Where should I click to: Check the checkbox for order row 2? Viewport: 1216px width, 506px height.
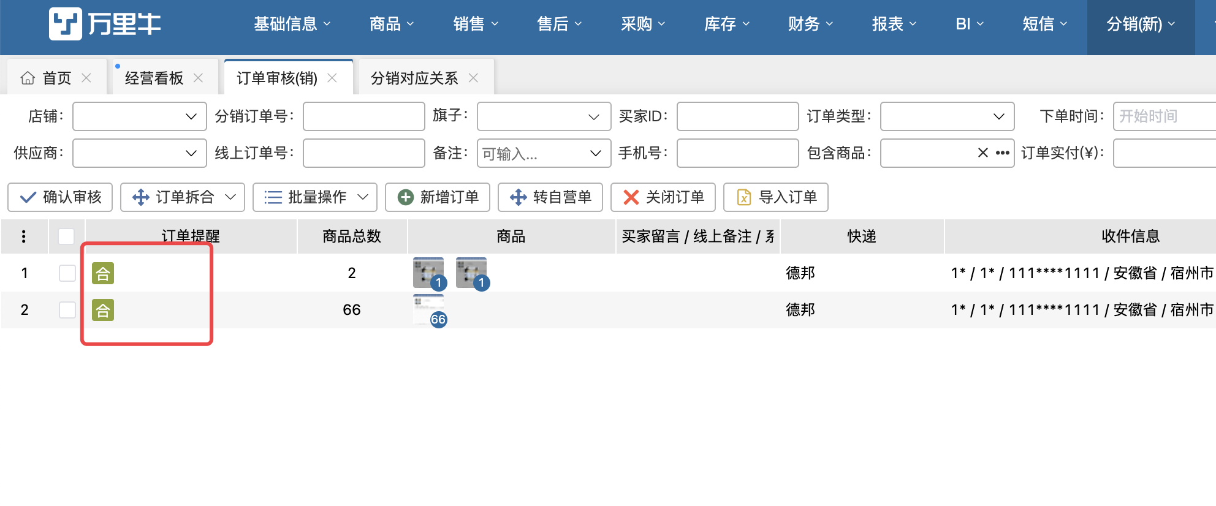(x=67, y=310)
